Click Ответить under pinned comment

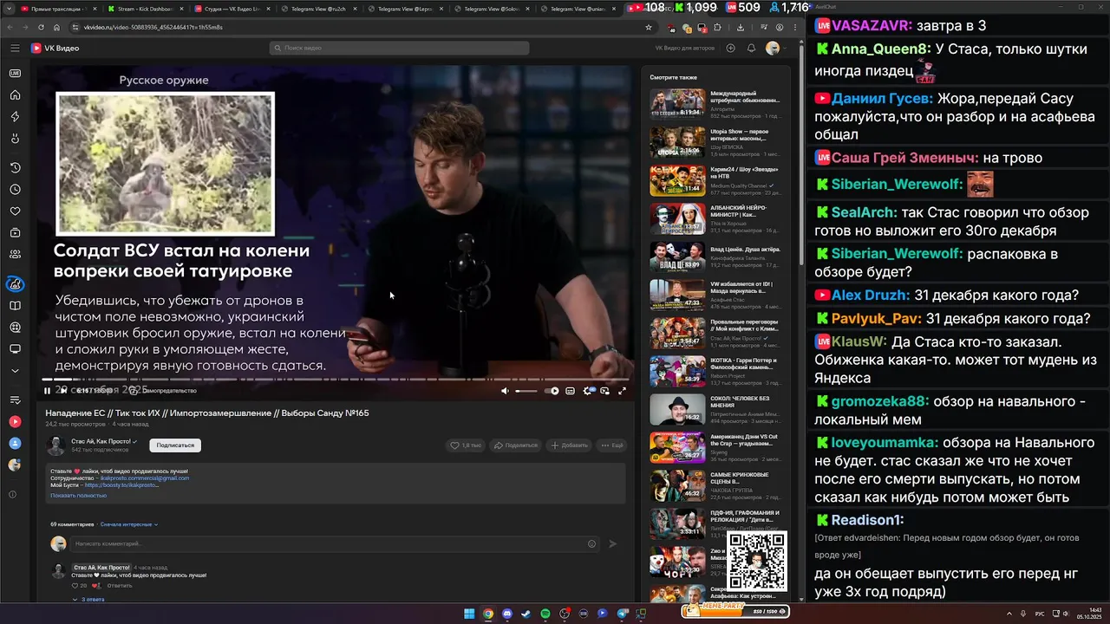click(x=120, y=585)
